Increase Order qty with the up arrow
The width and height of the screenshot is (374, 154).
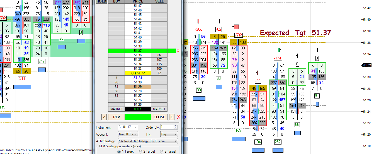click(x=175, y=126)
